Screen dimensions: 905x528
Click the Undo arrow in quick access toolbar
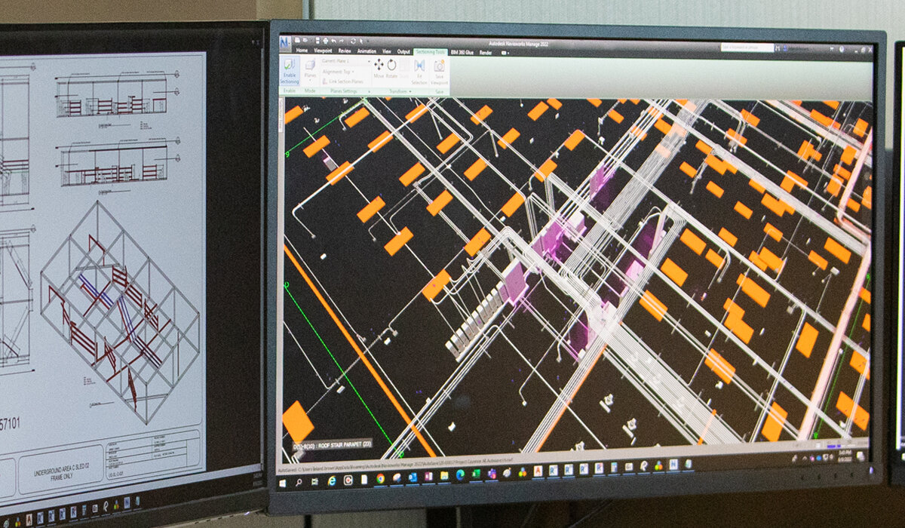click(333, 39)
